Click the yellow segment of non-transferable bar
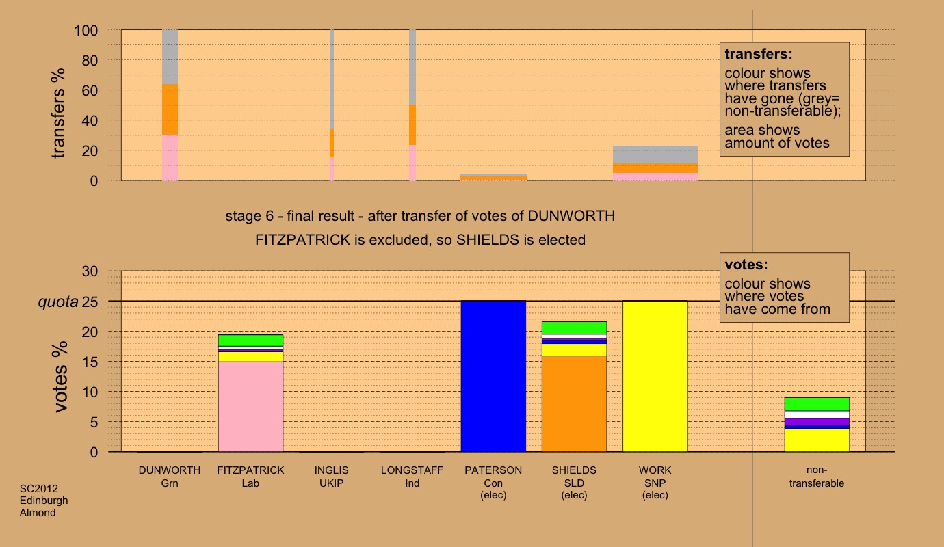Viewport: 944px width, 547px height. tap(817, 440)
